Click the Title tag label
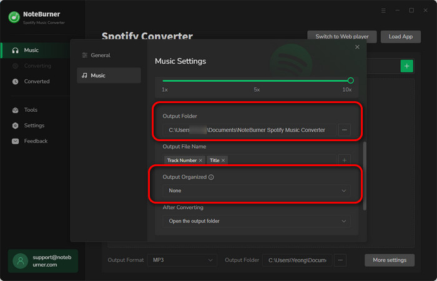Viewport: 437px width, 281px height. click(215, 160)
